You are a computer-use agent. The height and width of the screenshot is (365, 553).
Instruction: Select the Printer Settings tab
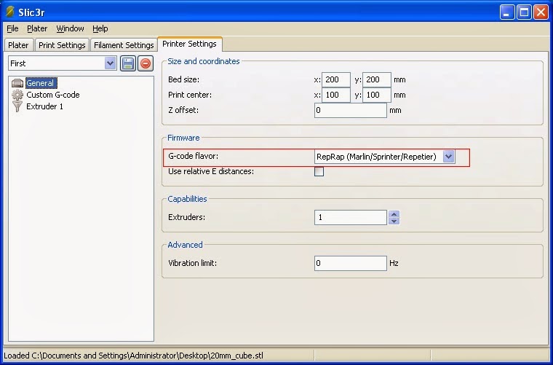pos(189,44)
